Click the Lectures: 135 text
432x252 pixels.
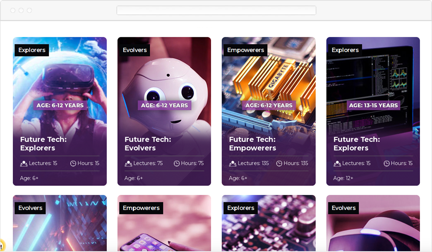[x=253, y=164]
